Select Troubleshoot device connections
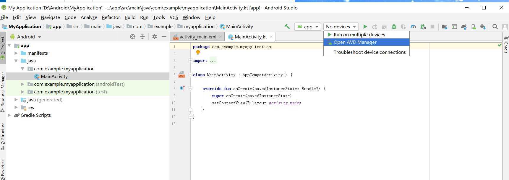This screenshot has width=509, height=180. pyautogui.click(x=367, y=52)
